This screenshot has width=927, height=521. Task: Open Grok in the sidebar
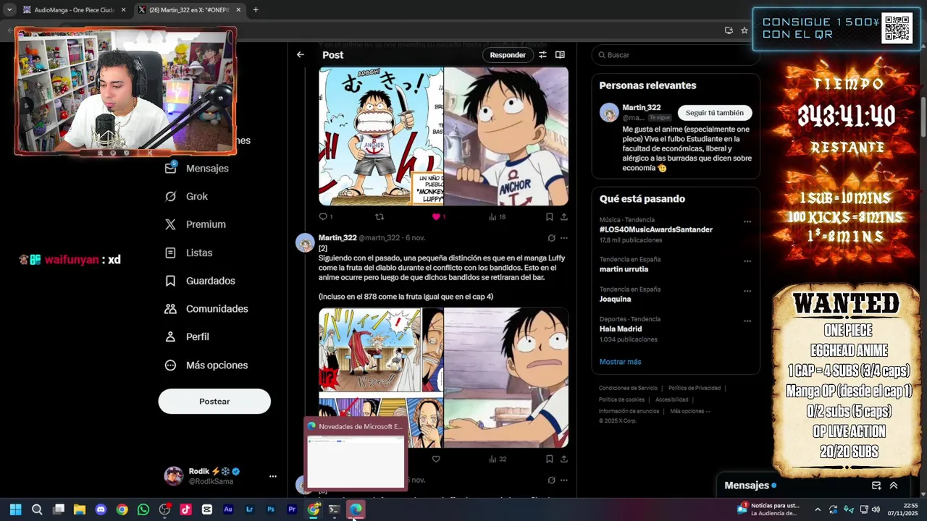pos(186,196)
